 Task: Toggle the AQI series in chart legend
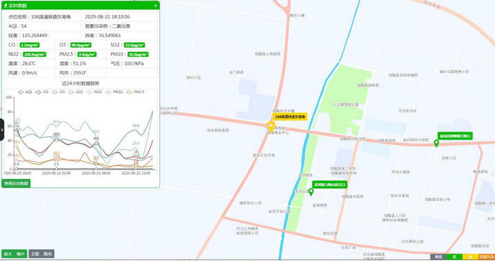pos(25,92)
